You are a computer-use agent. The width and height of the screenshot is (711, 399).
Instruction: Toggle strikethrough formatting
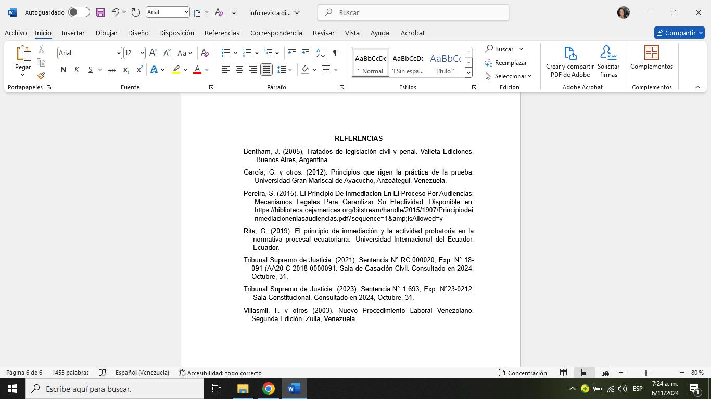111,70
